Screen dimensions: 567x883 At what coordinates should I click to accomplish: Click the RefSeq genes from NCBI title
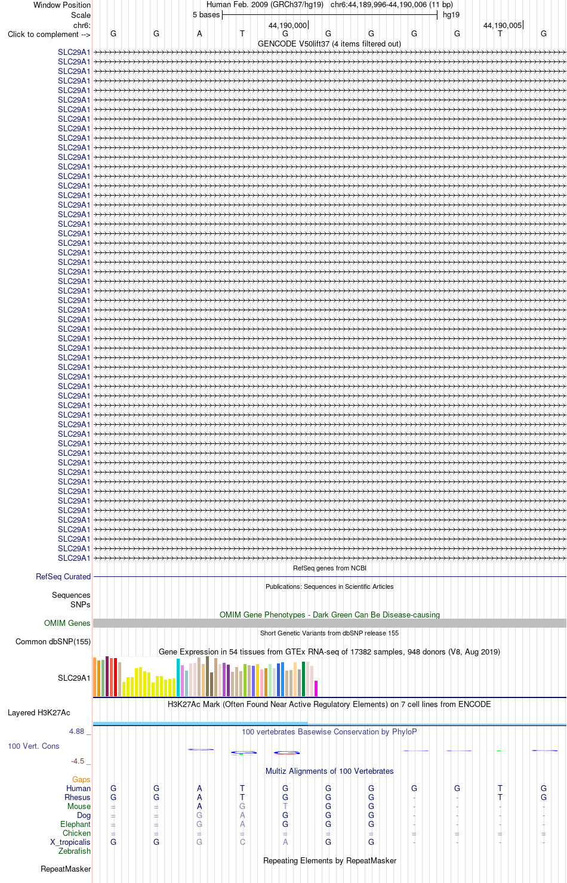tap(329, 569)
